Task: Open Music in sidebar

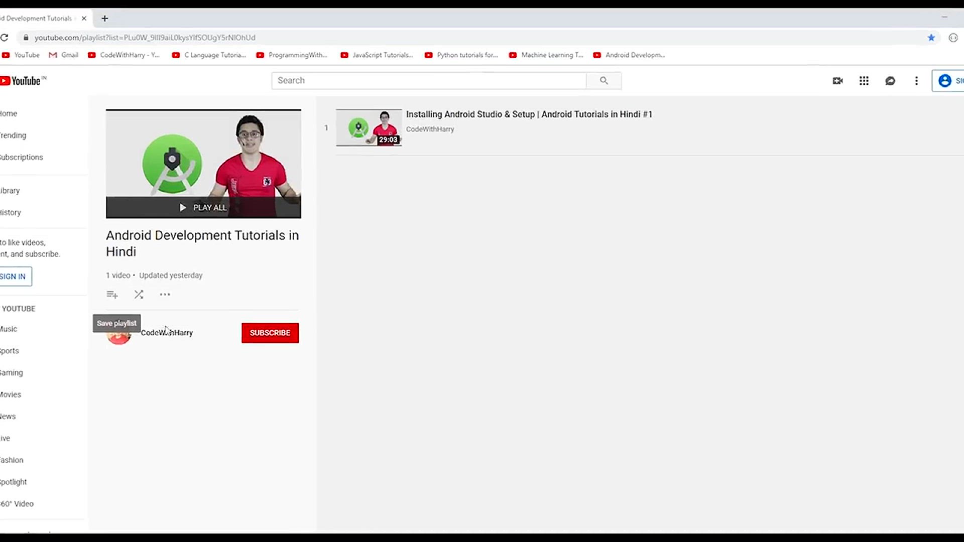Action: point(9,329)
